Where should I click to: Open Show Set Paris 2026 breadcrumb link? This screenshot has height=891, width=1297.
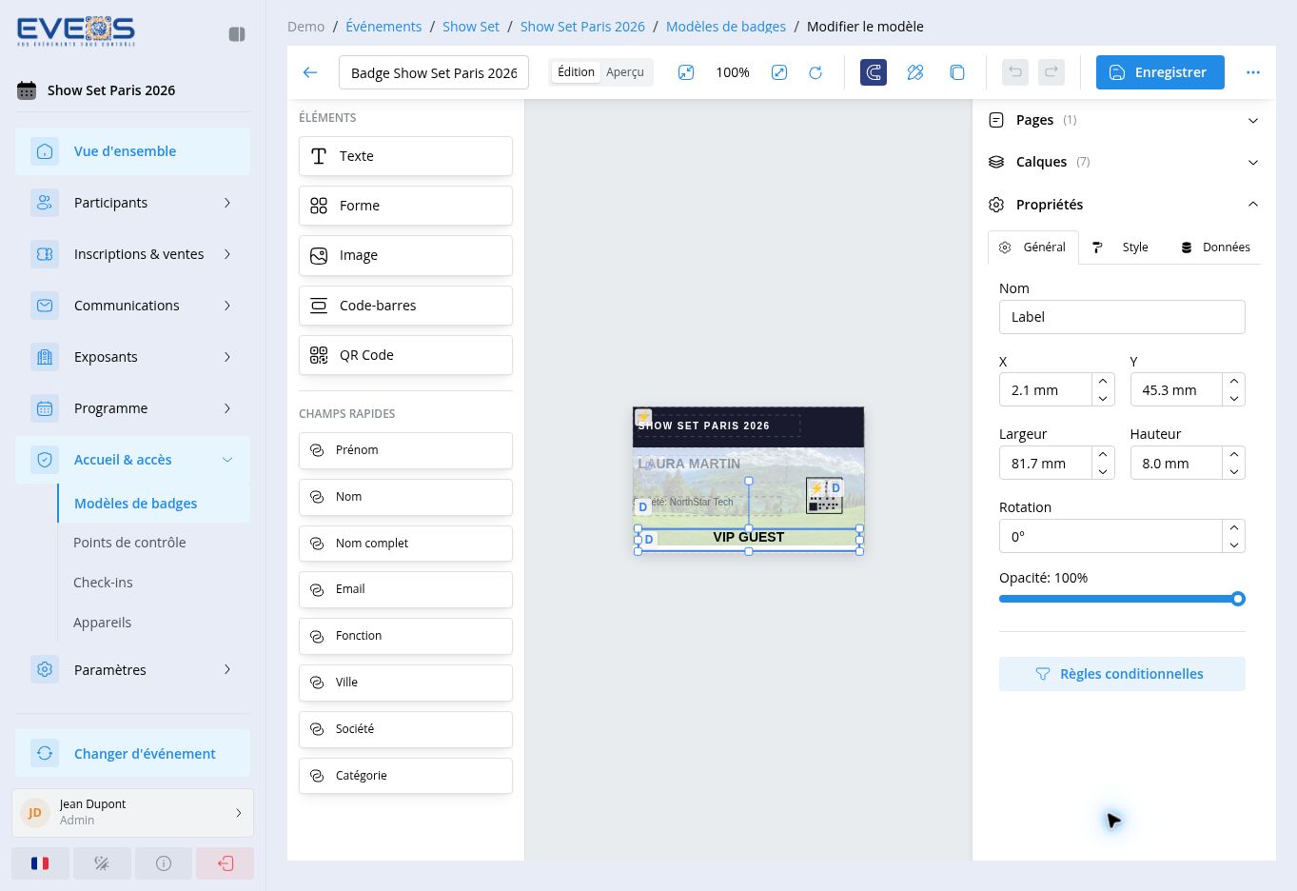582,27
